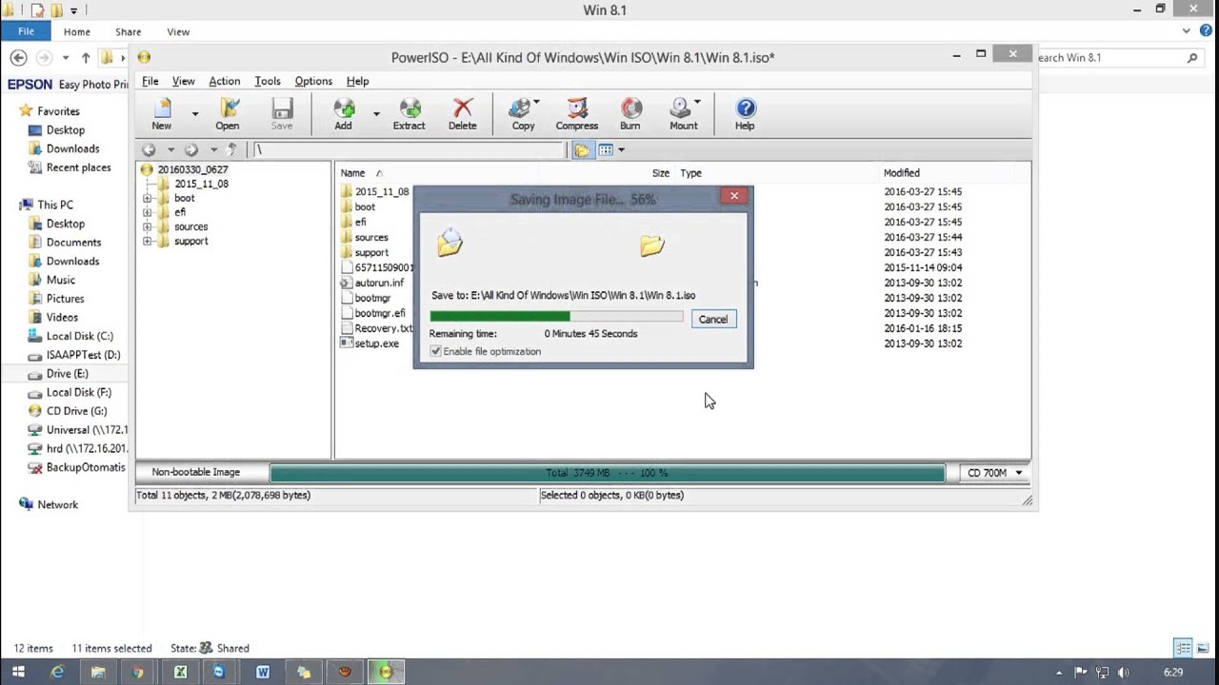Expand the sources folder in tree
The image size is (1219, 685).
(148, 226)
